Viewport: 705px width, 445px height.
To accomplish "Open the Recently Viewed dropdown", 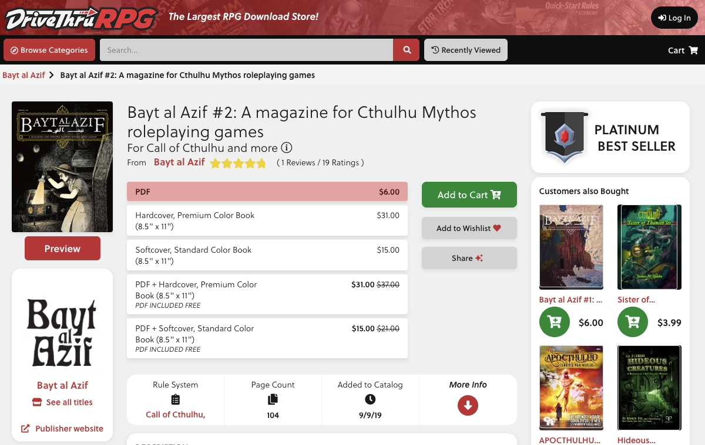I will (466, 50).
